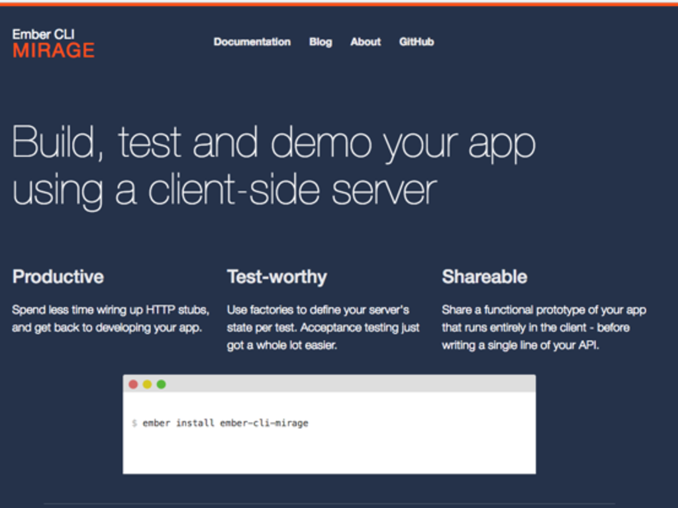This screenshot has width=678, height=508.
Task: Open the Documentation page
Action: pyautogui.click(x=252, y=42)
